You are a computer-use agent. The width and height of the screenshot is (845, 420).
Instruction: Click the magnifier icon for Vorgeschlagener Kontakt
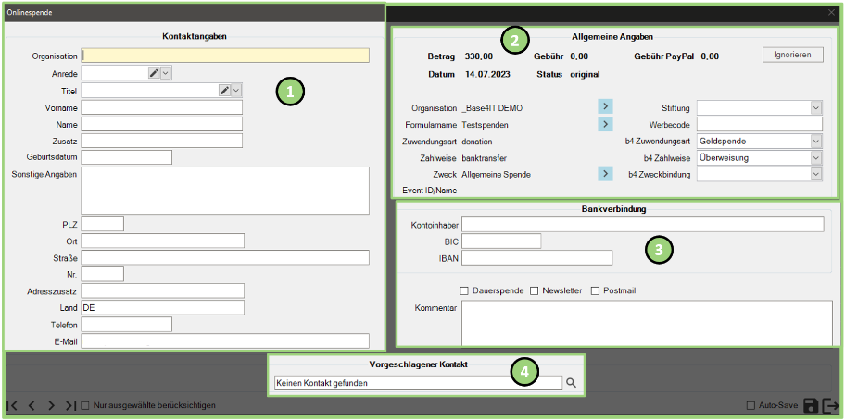click(572, 382)
